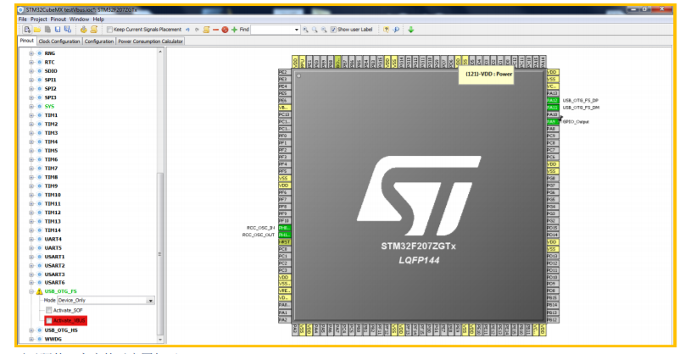Select the UART4 tree item

[x=53, y=239]
